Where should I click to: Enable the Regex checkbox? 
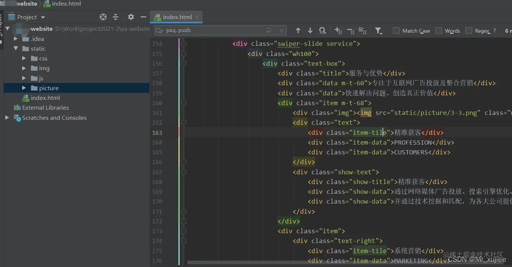pos(469,31)
